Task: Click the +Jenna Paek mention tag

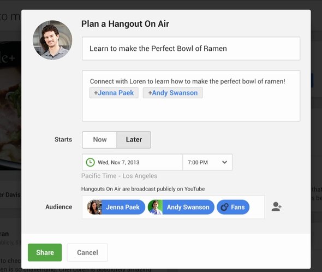Action: [114, 93]
